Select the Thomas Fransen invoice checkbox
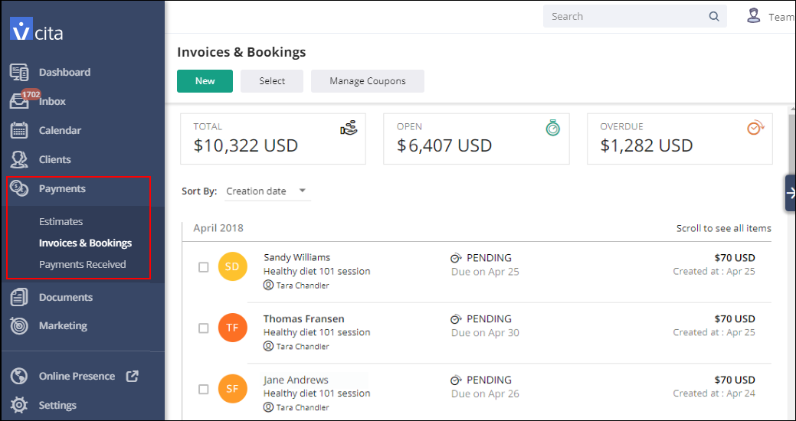 tap(204, 328)
